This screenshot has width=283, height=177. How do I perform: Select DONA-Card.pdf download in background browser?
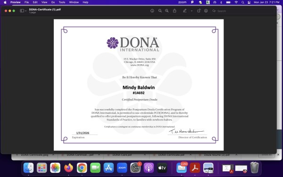tap(122, 155)
